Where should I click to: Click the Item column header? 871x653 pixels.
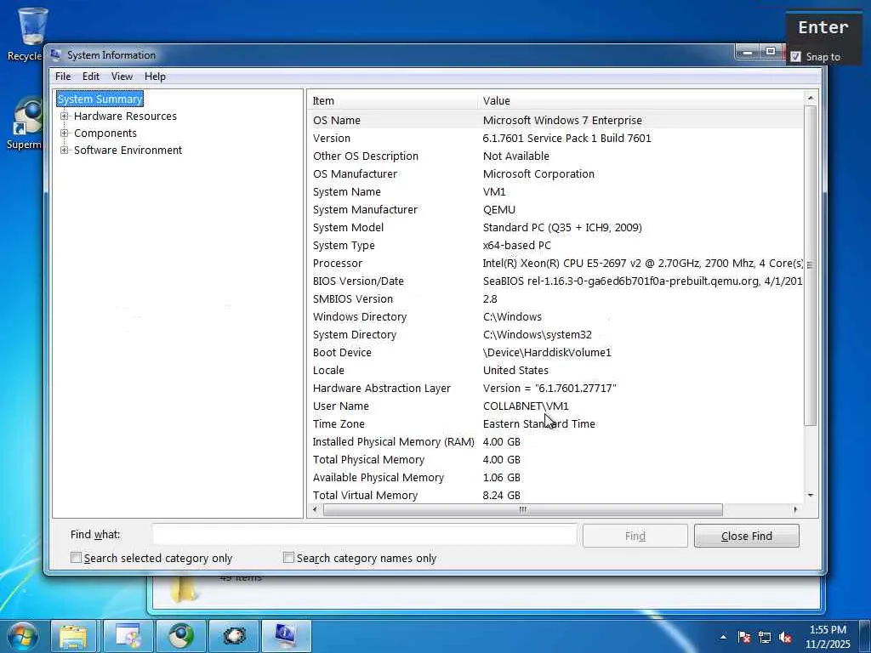point(392,100)
